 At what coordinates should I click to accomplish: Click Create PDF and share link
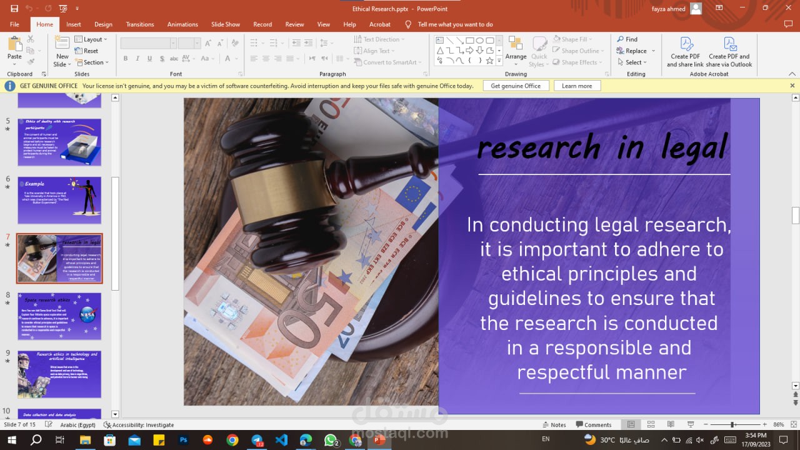point(686,52)
